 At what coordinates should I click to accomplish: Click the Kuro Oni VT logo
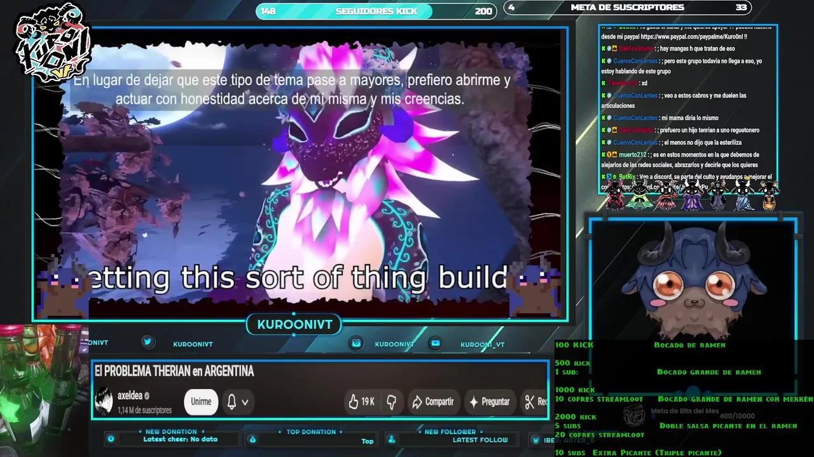(52, 44)
